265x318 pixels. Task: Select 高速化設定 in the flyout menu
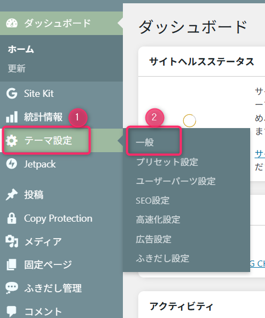coord(158,219)
